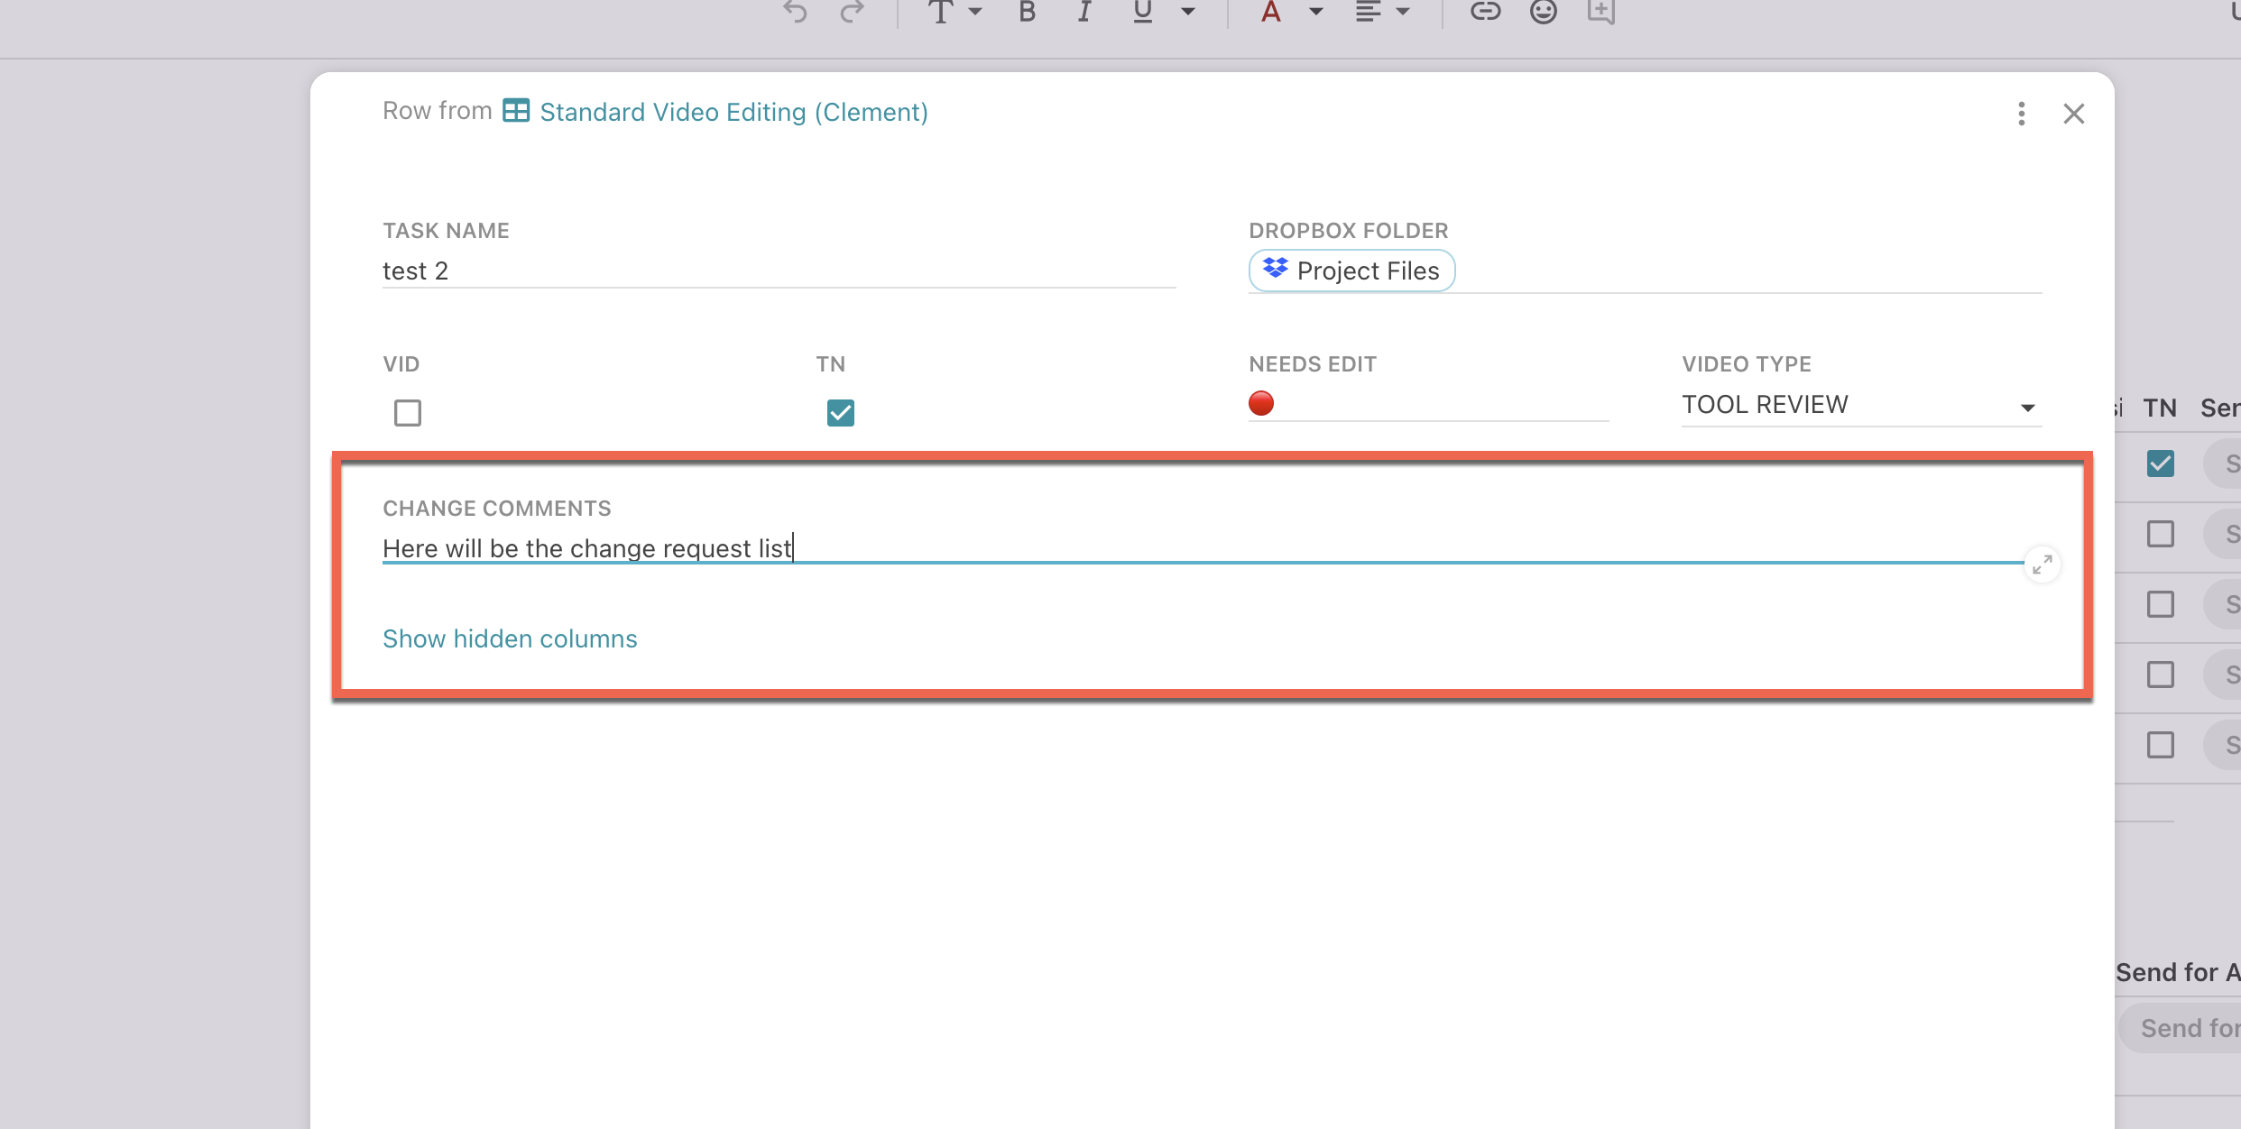2241x1129 pixels.
Task: Open the Project Files Dropbox chip
Action: [x=1351, y=271]
